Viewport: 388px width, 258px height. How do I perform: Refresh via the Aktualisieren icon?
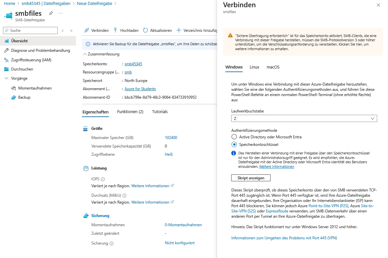(146, 30)
